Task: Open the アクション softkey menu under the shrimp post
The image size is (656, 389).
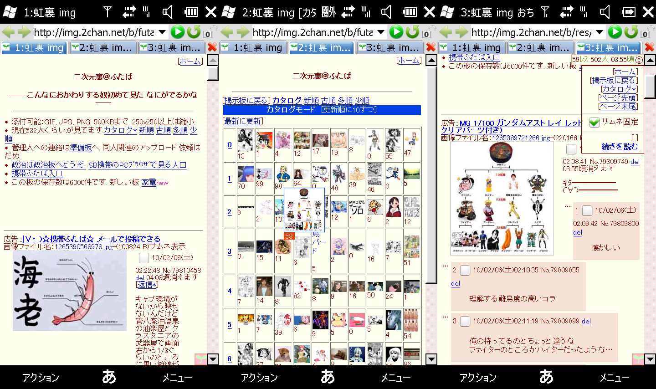Action: point(41,377)
